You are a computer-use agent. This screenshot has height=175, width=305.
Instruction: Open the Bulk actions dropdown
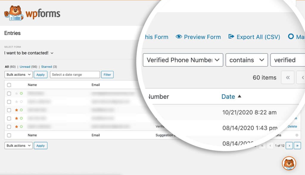pos(18,75)
